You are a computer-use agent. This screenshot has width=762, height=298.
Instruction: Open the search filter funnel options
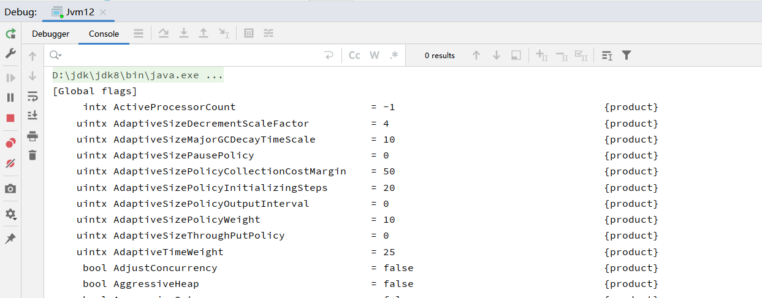(x=626, y=55)
